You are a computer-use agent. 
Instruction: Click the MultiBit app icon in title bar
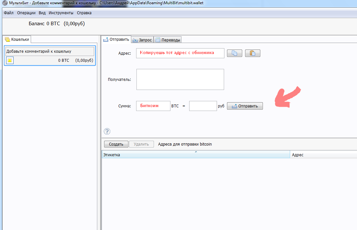(5, 3)
